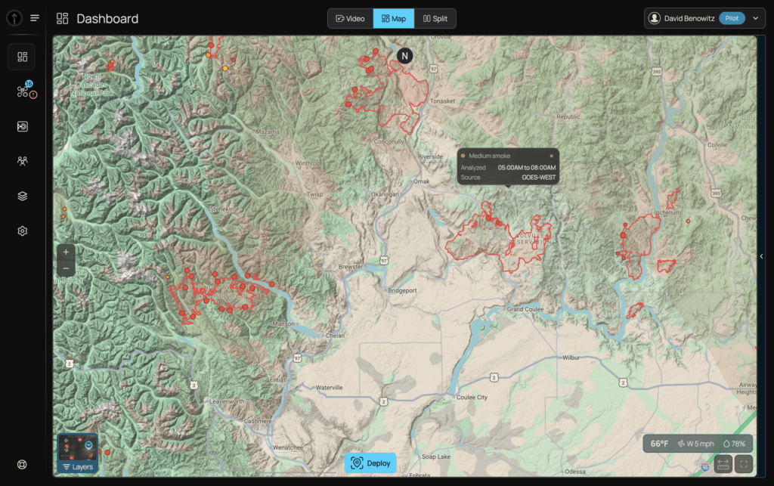Image resolution: width=774 pixels, height=486 pixels.
Task: Switch to the Video view tab
Action: point(351,19)
